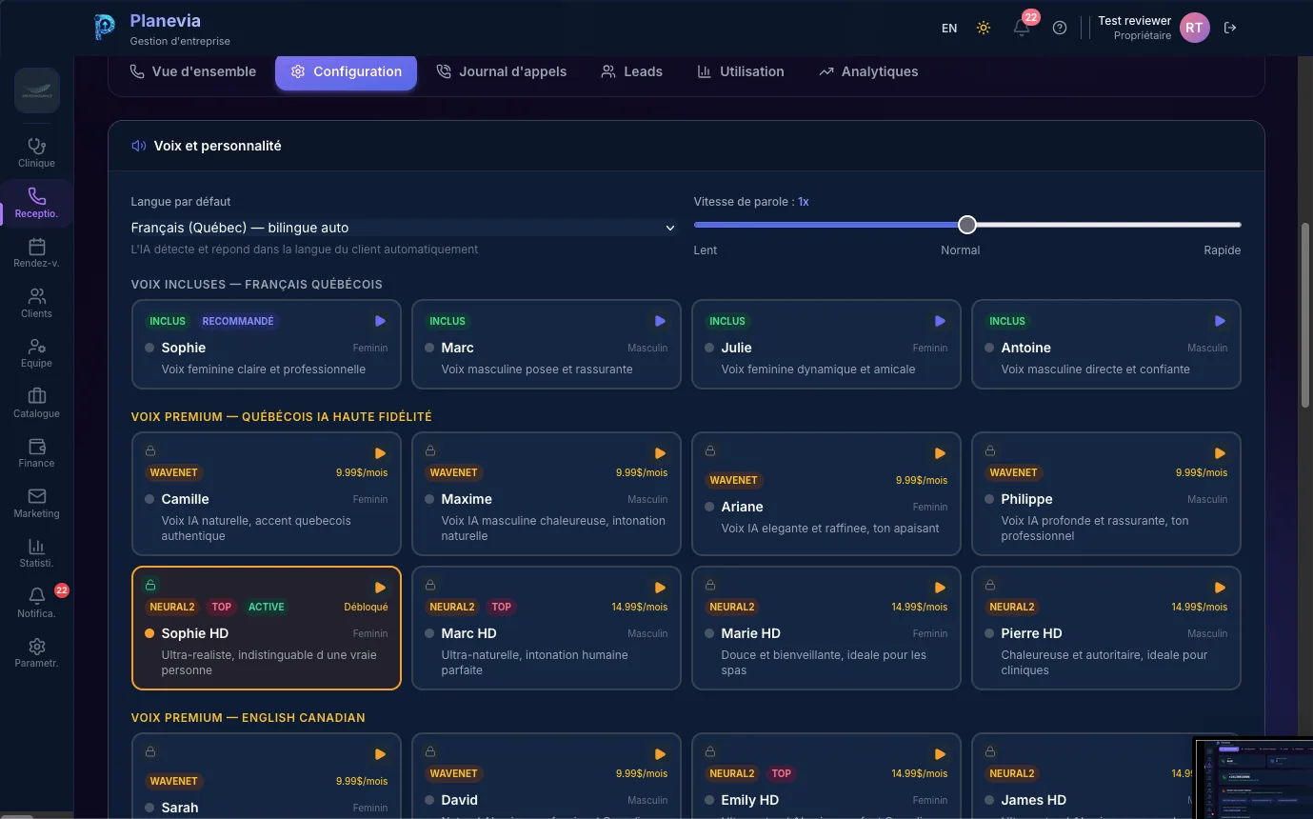Open the Langue par défaut dropdown
This screenshot has width=1313, height=819.
tap(404, 228)
